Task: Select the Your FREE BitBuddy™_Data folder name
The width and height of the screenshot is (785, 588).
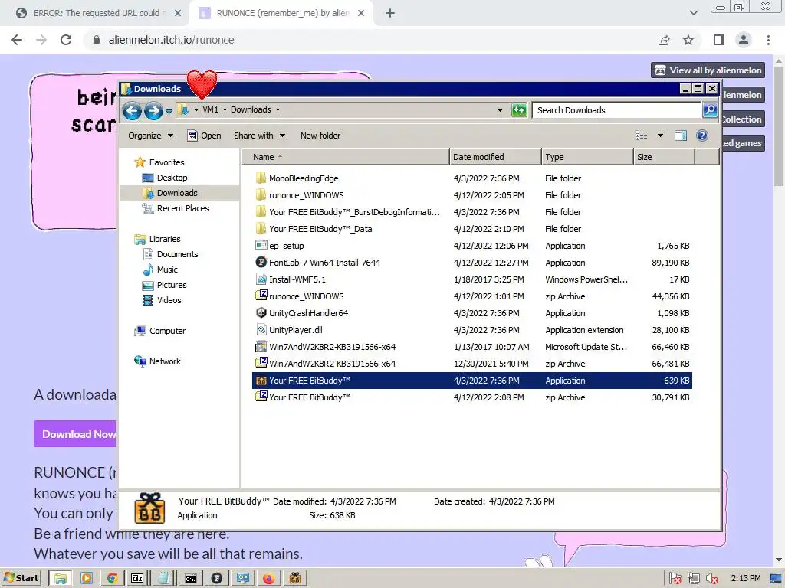Action: pyautogui.click(x=320, y=228)
